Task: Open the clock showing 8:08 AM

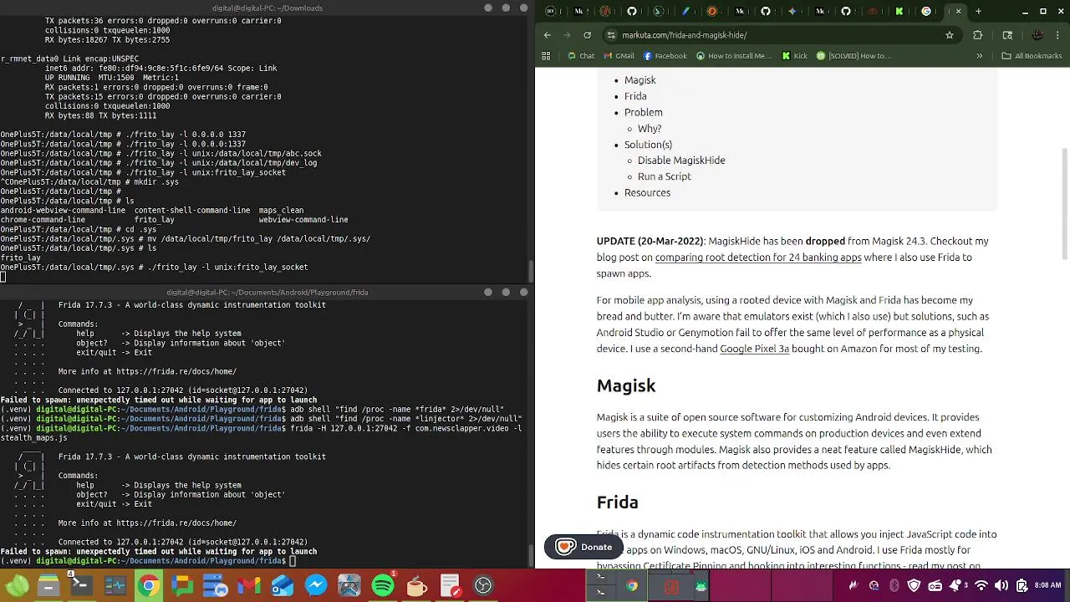Action: coord(1047,585)
